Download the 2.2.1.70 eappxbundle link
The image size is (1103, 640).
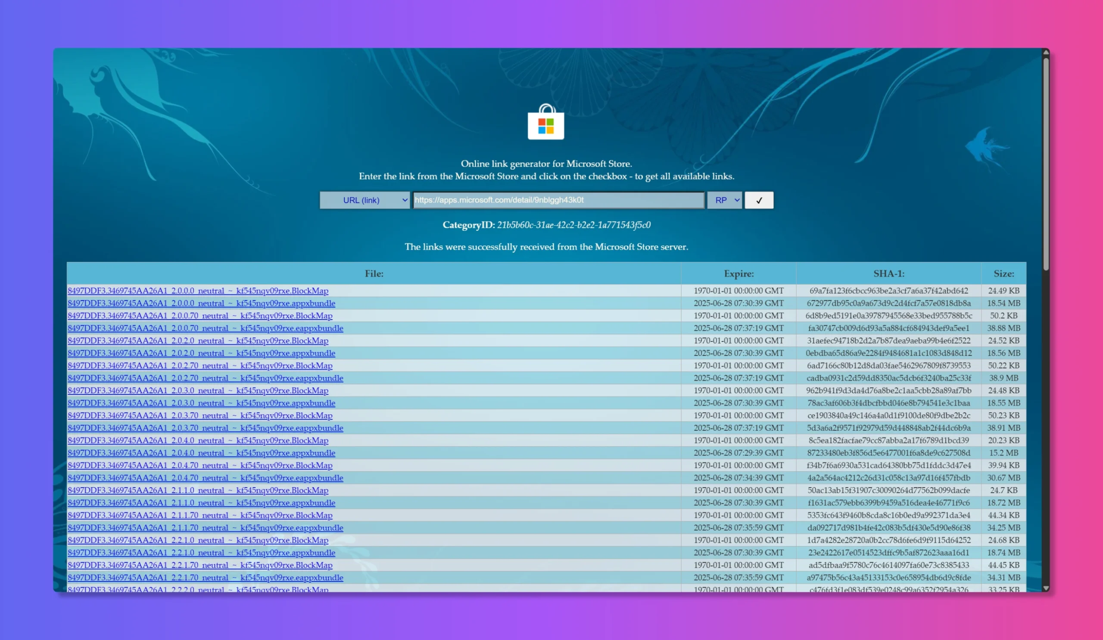(x=205, y=578)
